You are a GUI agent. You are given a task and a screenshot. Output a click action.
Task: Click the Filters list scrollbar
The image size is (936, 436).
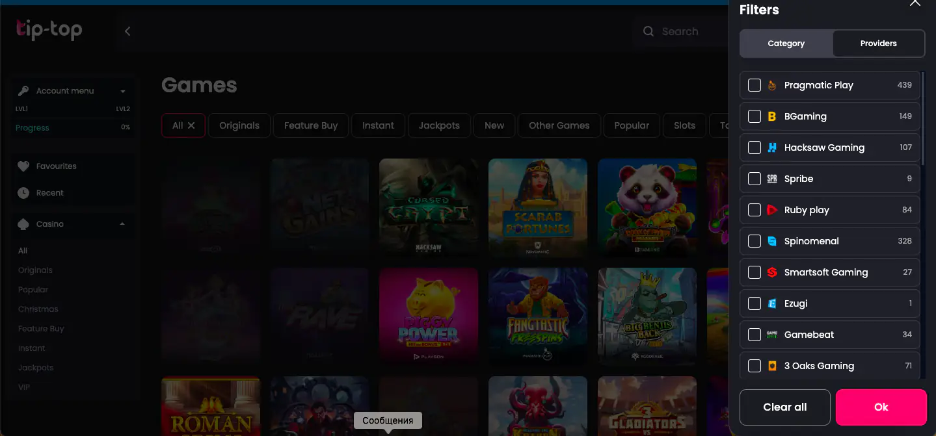[923, 117]
